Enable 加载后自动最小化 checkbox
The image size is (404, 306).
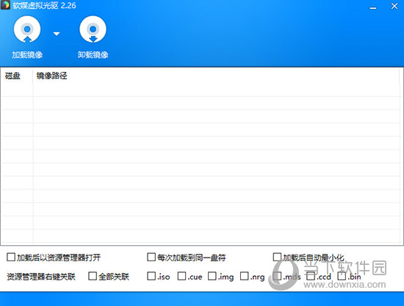pos(277,257)
